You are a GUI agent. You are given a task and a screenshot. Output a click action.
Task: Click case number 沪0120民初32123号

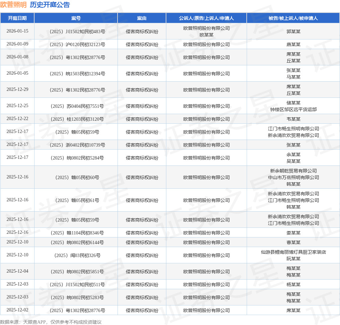(x=77, y=44)
